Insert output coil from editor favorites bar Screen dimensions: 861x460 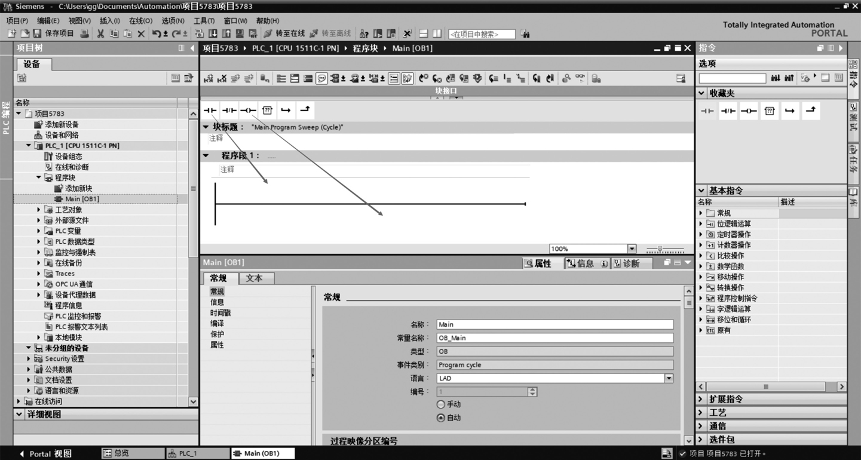[x=248, y=110]
